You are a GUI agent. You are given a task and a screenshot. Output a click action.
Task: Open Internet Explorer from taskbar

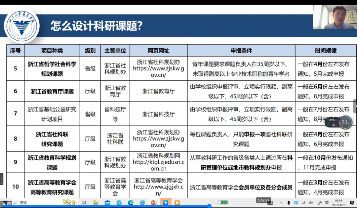[142, 202]
